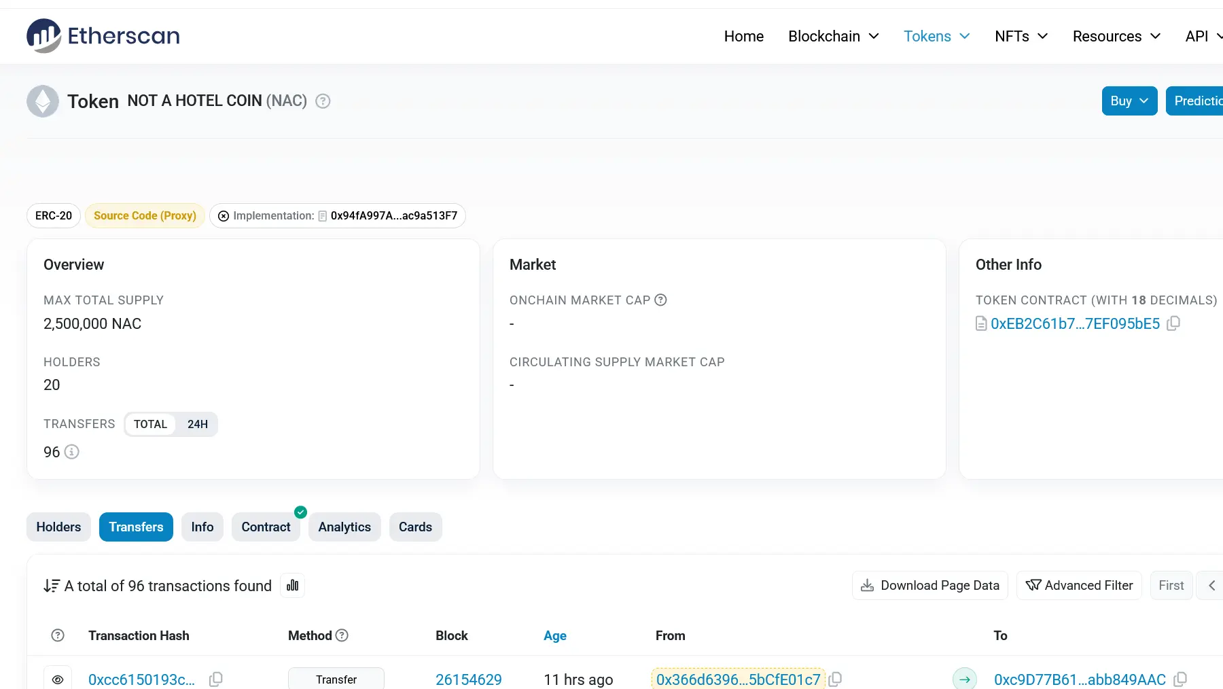
Task: Select the Transfers tab
Action: pyautogui.click(x=136, y=527)
